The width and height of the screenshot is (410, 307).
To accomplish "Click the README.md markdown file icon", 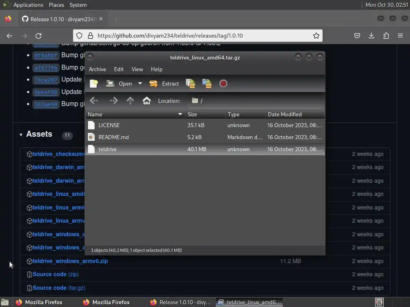I will coord(91,137).
